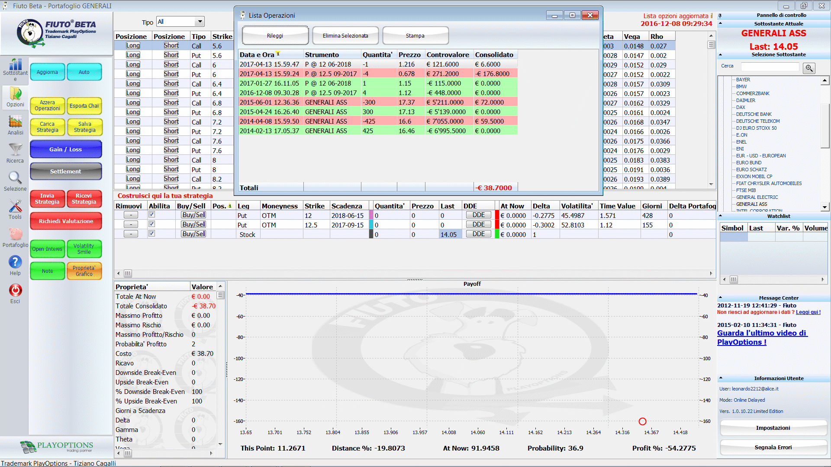Click the Aggiorna button
The height and width of the screenshot is (467, 831).
pyautogui.click(x=47, y=72)
